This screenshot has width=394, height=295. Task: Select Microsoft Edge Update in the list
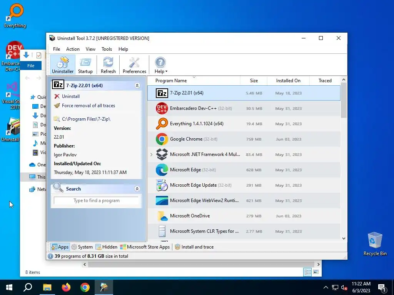(x=244, y=185)
